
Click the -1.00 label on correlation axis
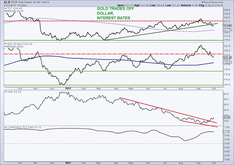(x=226, y=159)
